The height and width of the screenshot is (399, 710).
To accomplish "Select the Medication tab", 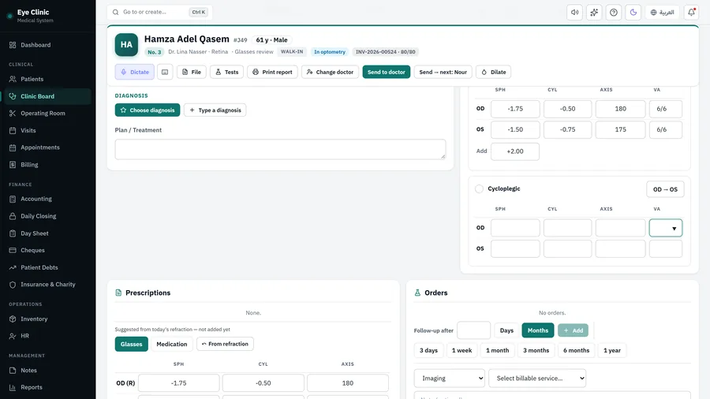I will coord(172,344).
